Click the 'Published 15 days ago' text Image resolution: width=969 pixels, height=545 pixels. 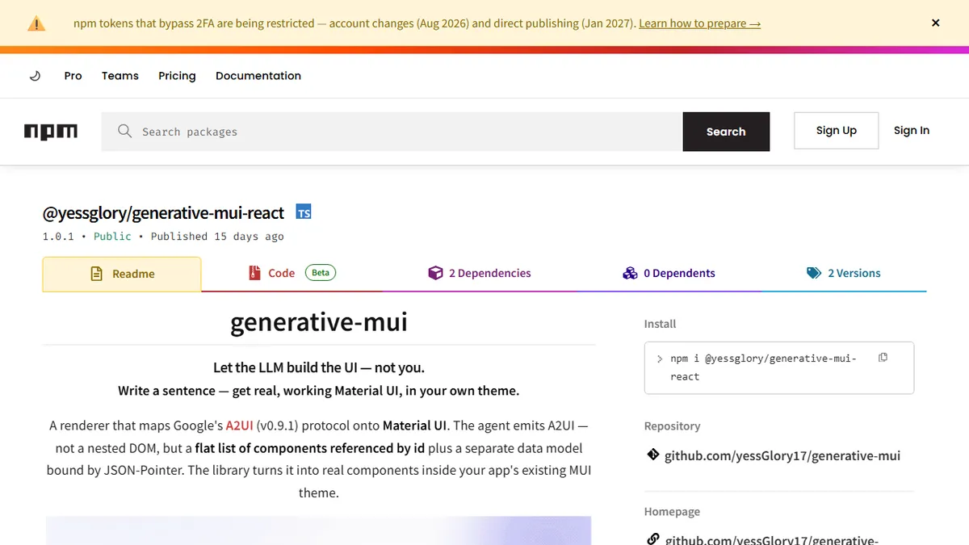pos(217,237)
